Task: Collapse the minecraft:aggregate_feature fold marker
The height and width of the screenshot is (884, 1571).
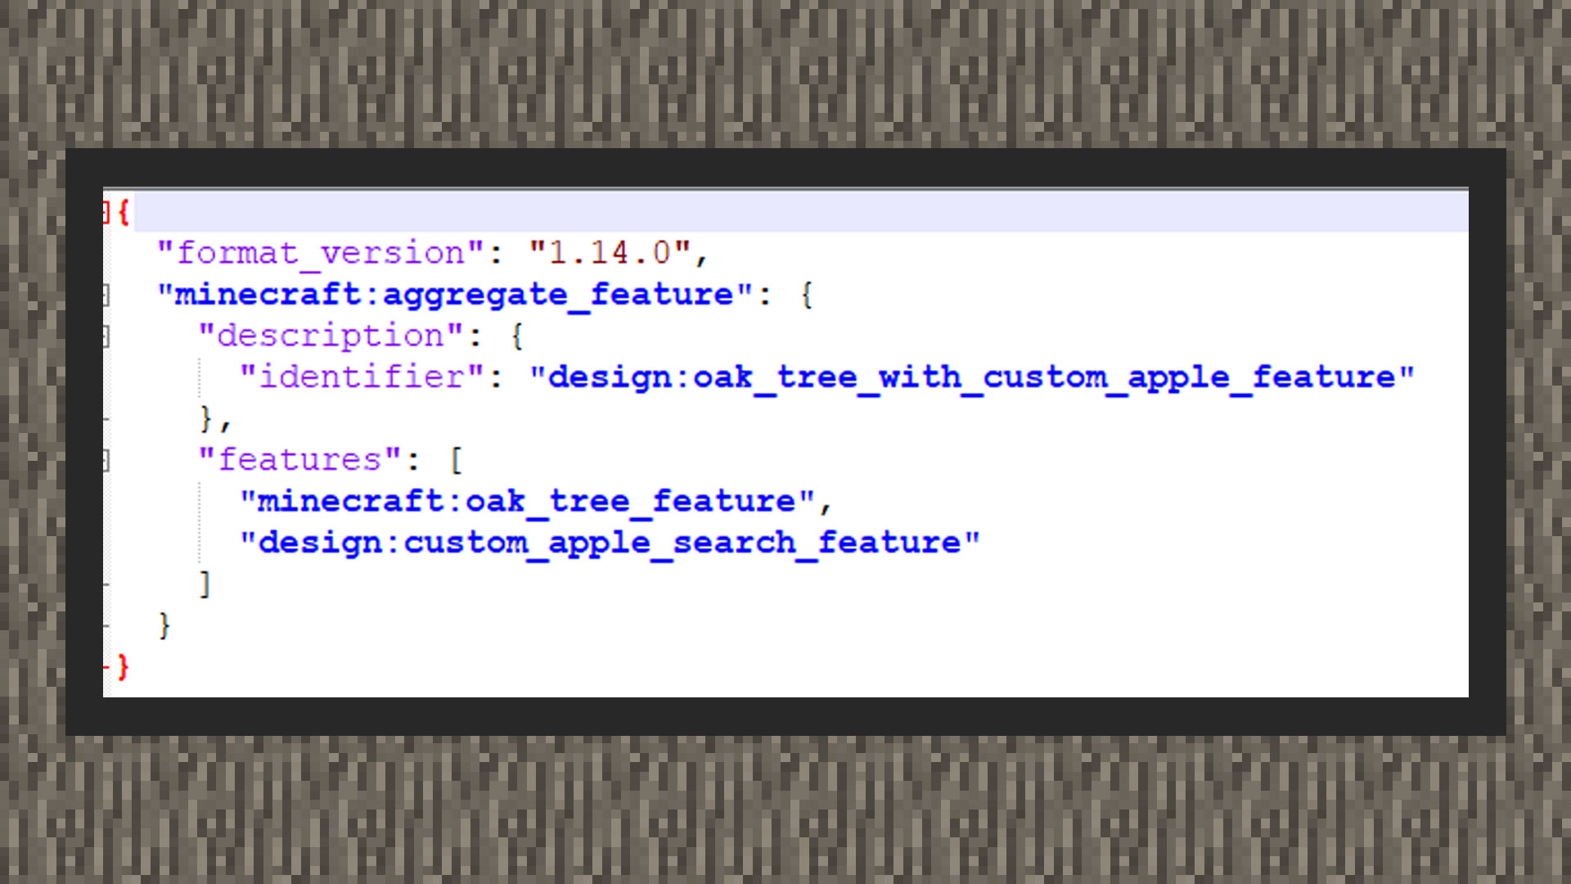Action: pyautogui.click(x=106, y=295)
